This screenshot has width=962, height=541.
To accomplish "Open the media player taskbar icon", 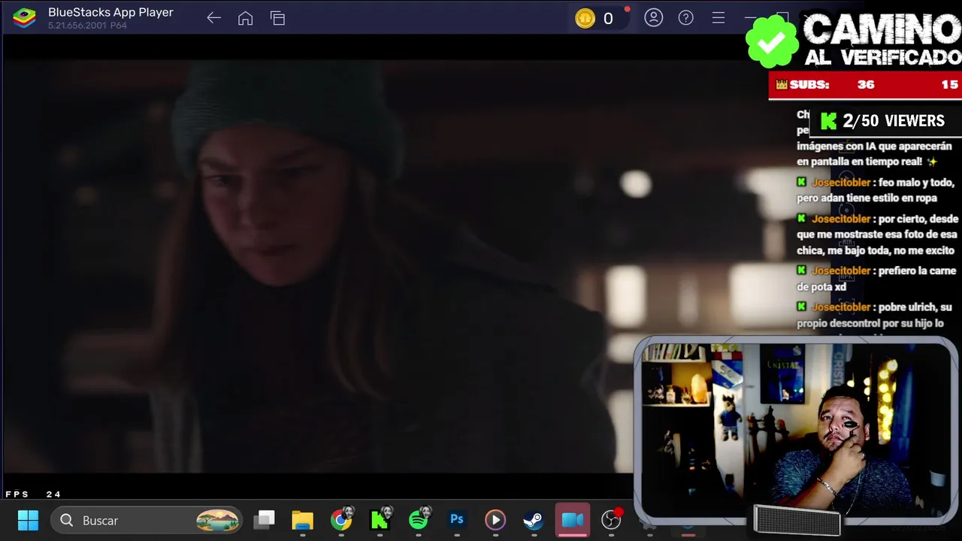I will click(x=495, y=520).
